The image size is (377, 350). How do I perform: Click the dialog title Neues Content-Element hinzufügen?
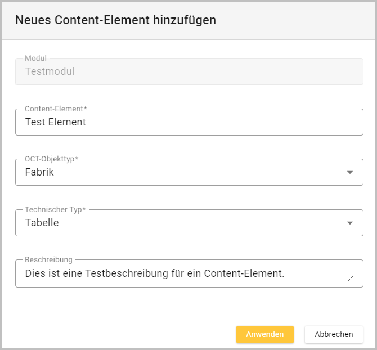pyautogui.click(x=115, y=20)
